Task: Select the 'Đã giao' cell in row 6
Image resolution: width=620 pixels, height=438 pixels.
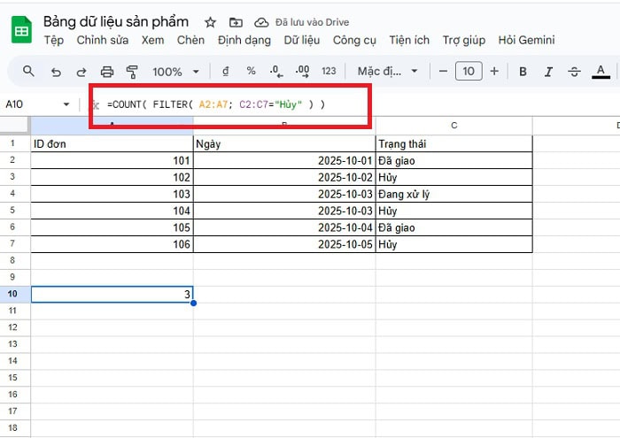Action: (x=453, y=227)
